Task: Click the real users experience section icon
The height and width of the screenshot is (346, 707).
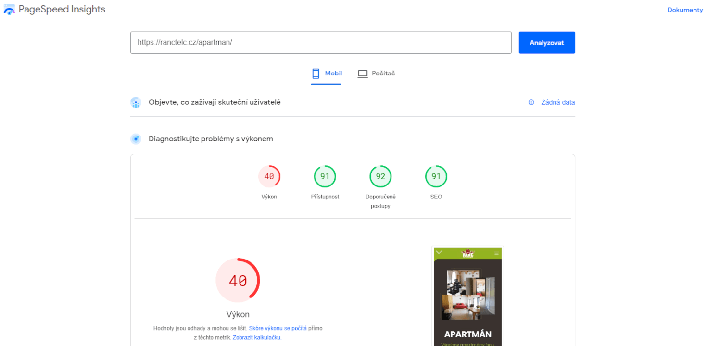Action: tap(136, 102)
